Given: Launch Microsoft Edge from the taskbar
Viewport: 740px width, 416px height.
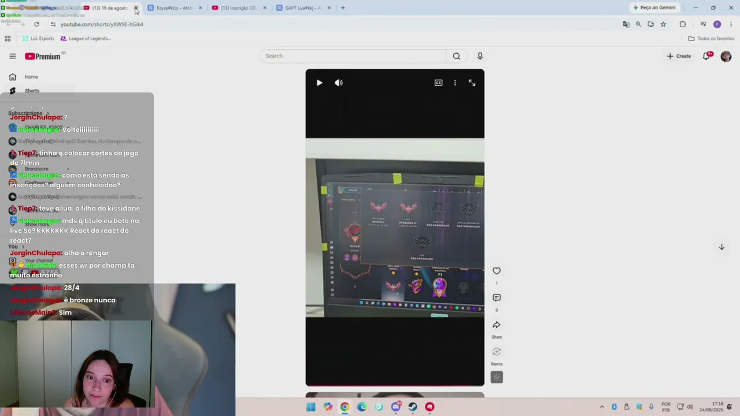Looking at the screenshot, I should coord(362,407).
